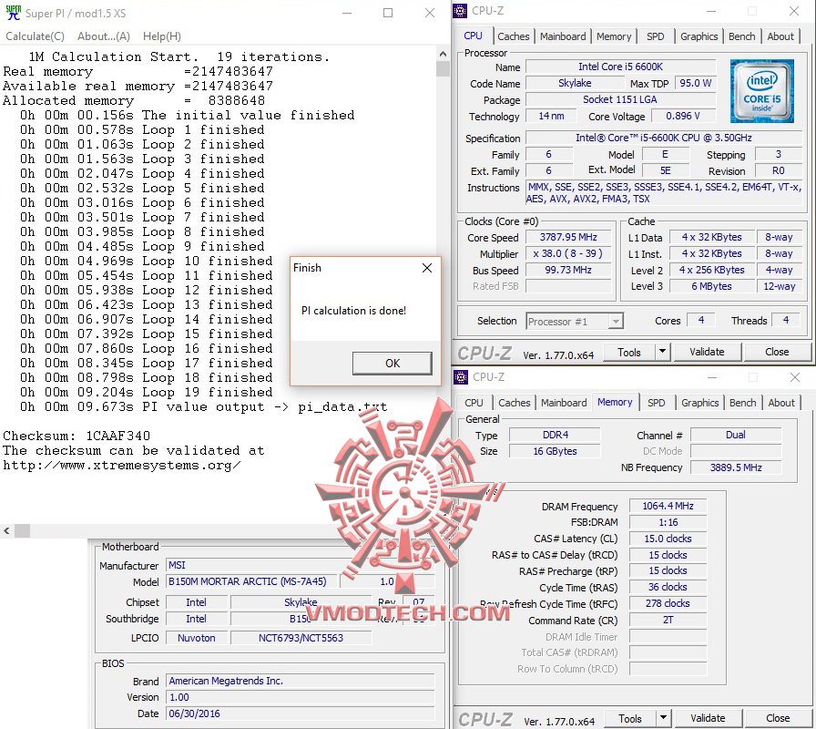Screen dimensions: 816x729
Task: Switch to the Graphics tab
Action: pos(699,36)
